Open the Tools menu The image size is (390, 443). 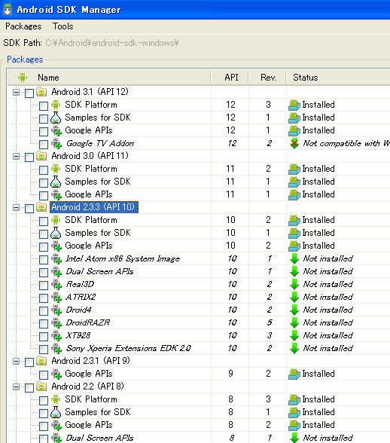63,26
